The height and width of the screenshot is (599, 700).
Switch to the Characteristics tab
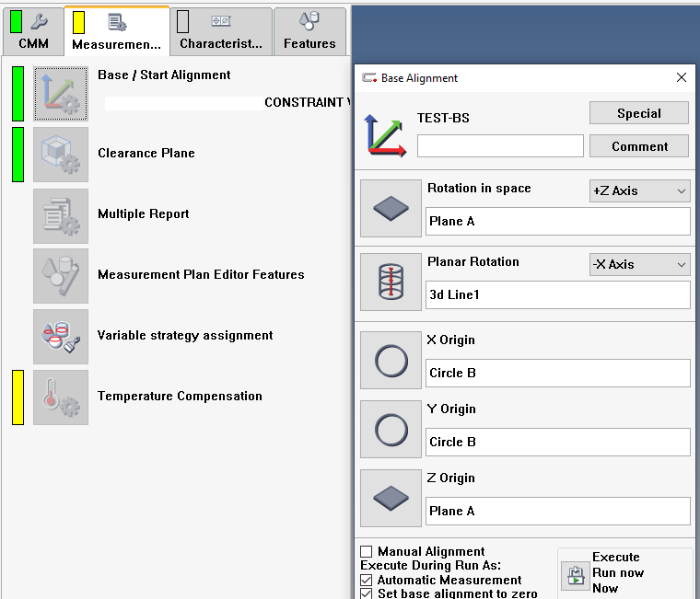[x=221, y=31]
